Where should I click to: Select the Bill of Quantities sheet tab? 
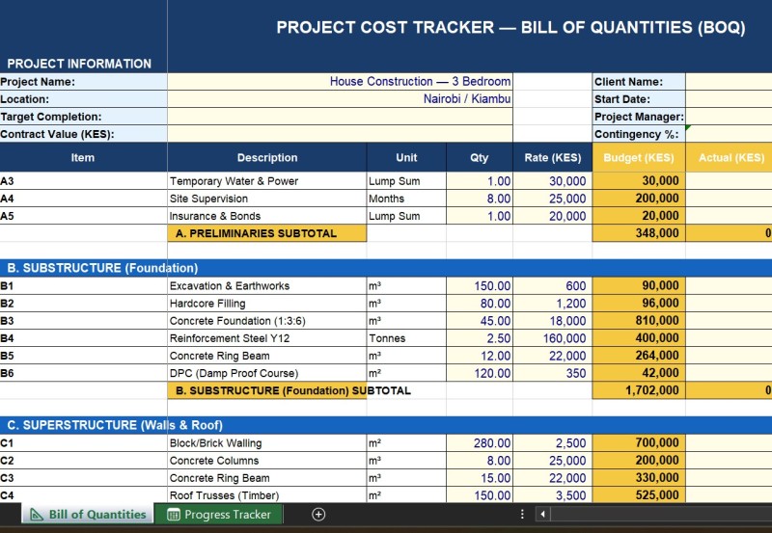point(88,515)
